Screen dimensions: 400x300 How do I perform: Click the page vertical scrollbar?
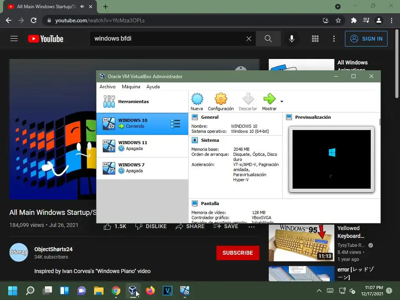click(397, 64)
